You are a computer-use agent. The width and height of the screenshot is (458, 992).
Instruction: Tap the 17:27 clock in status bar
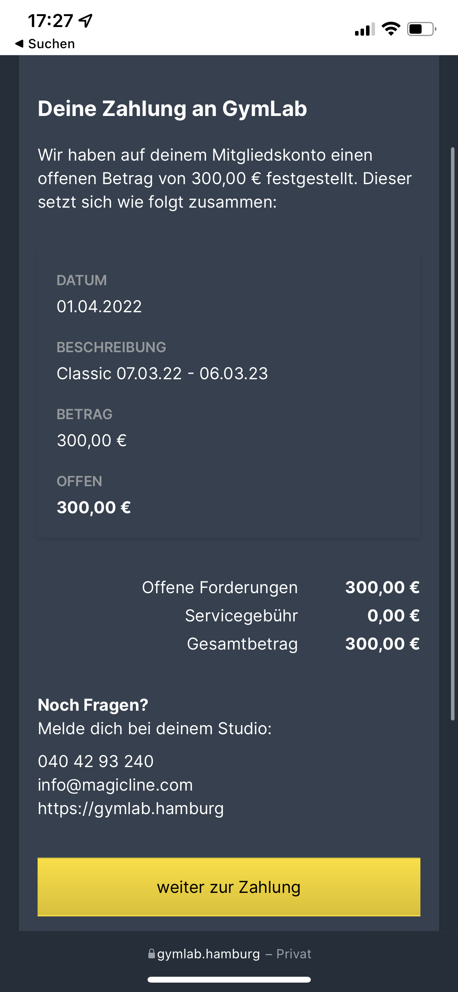(x=50, y=21)
